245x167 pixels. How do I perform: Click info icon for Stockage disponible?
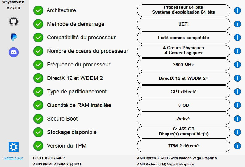pos(237,132)
